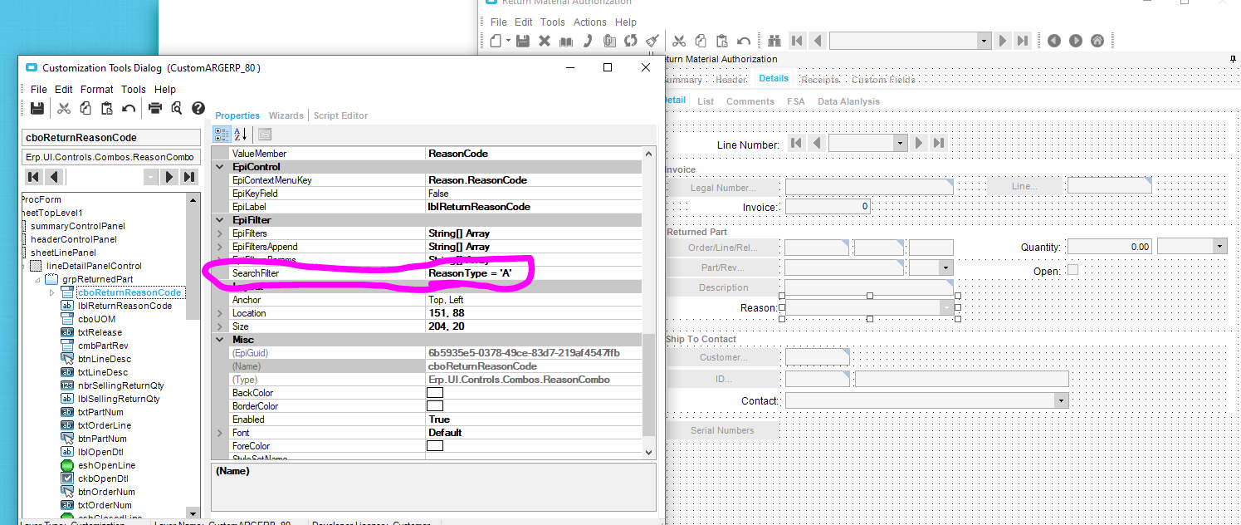Go to last control in customization navigator
The height and width of the screenshot is (525, 1241).
point(189,177)
